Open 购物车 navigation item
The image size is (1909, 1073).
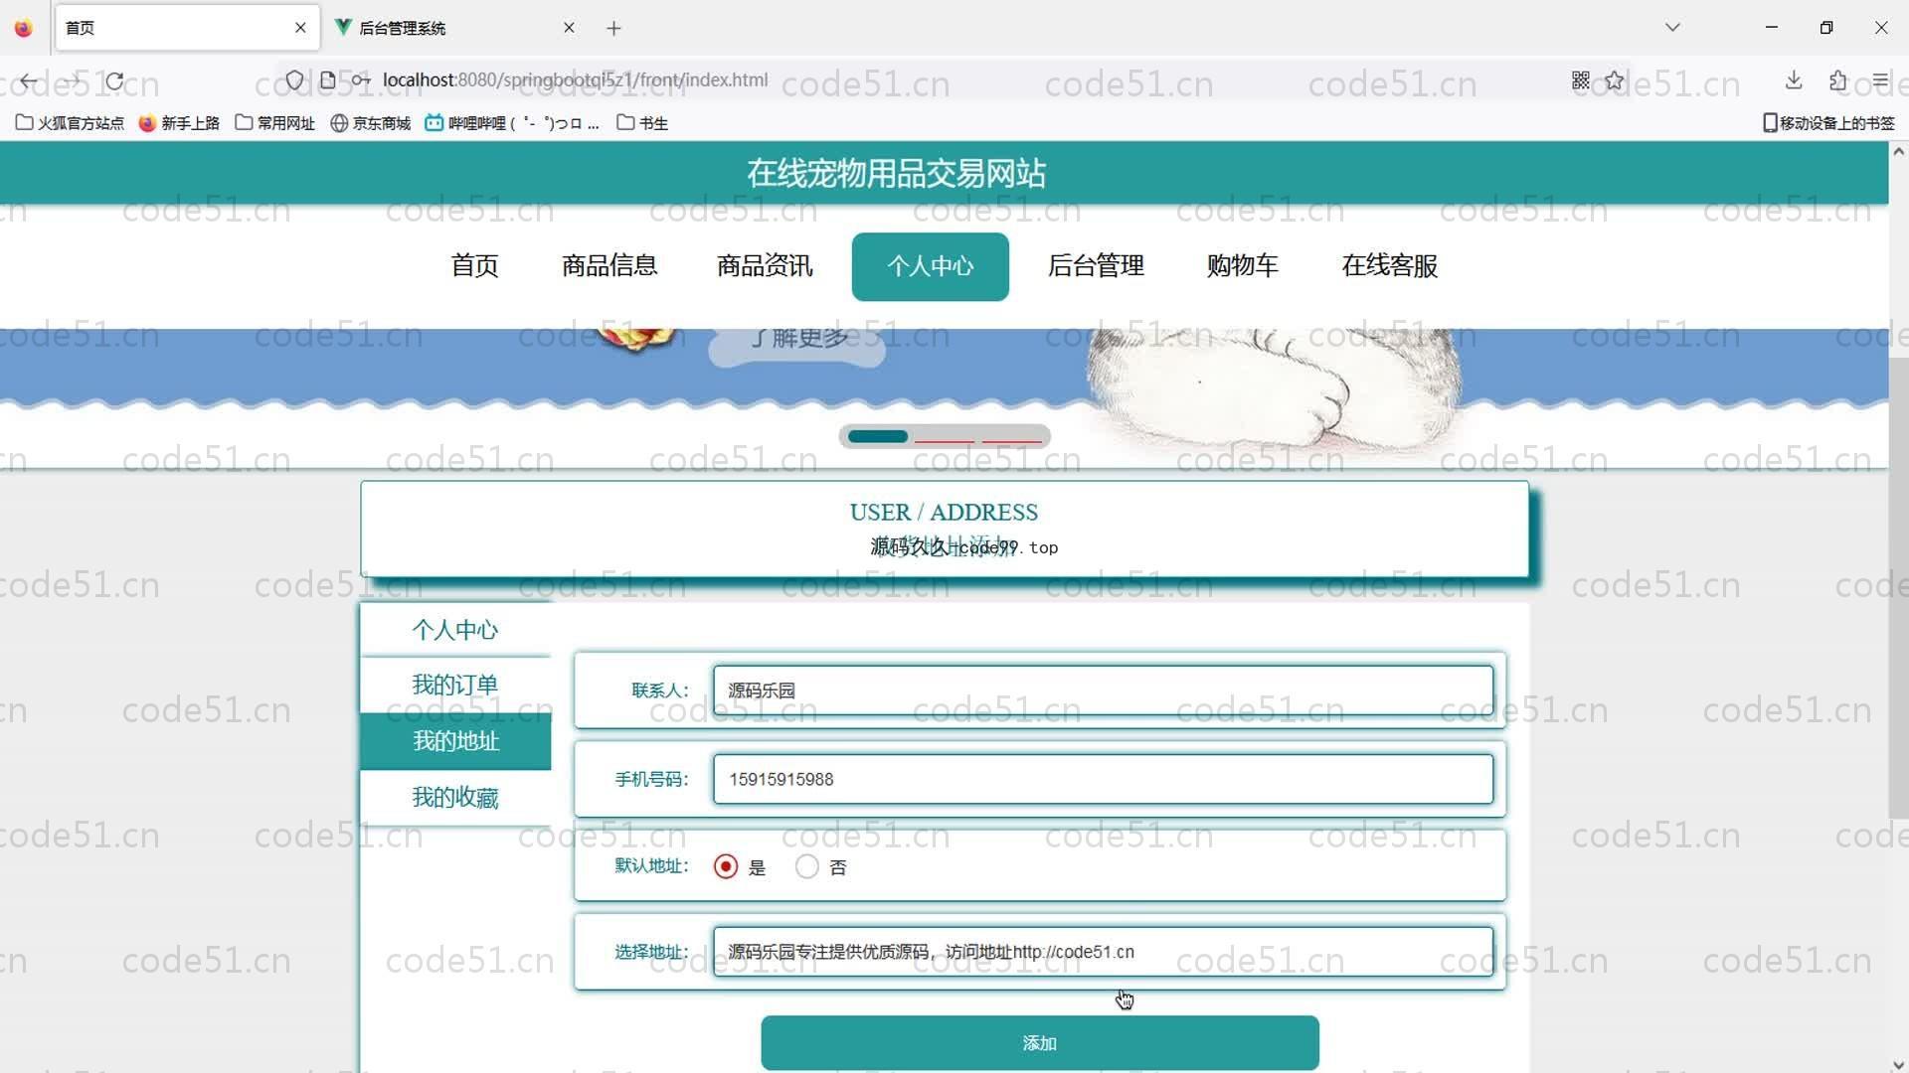coord(1243,266)
